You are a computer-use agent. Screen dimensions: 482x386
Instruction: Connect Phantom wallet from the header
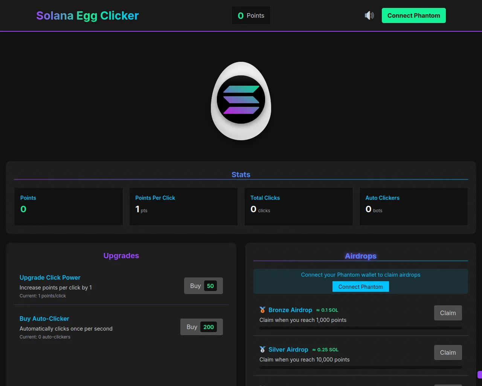414,15
